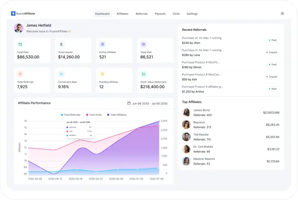Click the $3,161.37 earnings amount

273,149
